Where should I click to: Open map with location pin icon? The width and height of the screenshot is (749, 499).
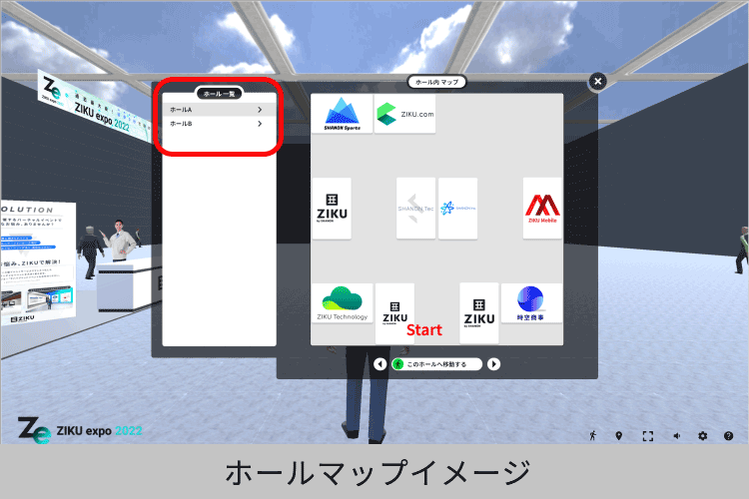[x=619, y=435]
